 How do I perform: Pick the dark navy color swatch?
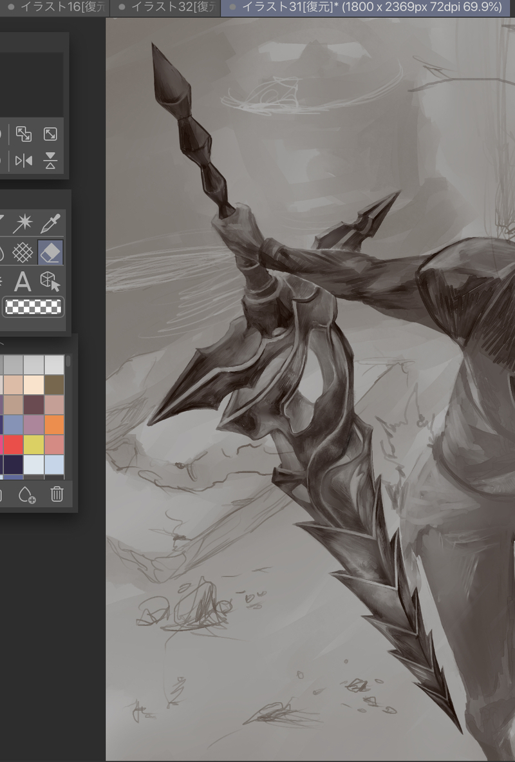[x=14, y=464]
